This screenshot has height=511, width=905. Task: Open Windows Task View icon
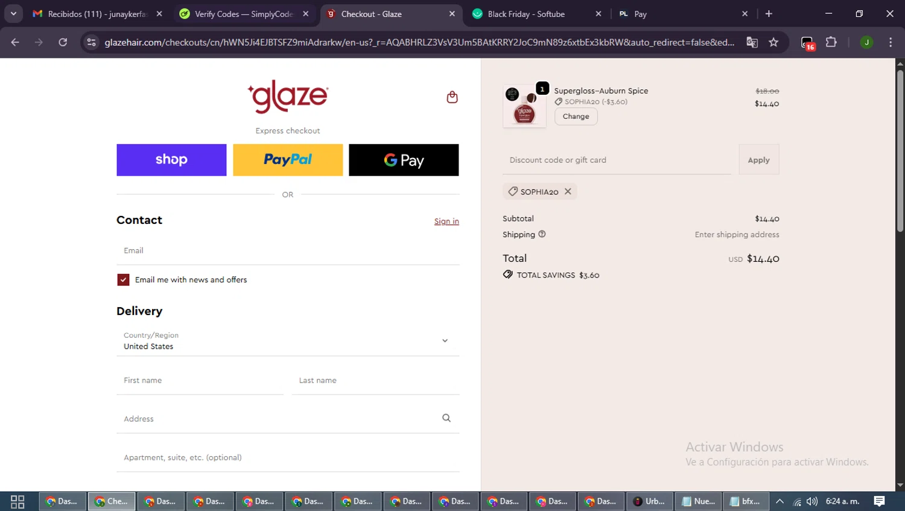click(17, 501)
